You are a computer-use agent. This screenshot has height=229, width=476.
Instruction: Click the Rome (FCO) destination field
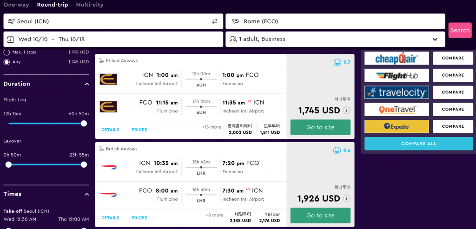coord(335,21)
